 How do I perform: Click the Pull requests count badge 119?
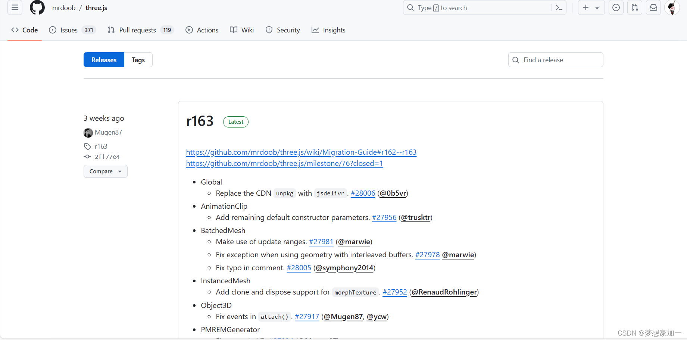click(x=167, y=30)
